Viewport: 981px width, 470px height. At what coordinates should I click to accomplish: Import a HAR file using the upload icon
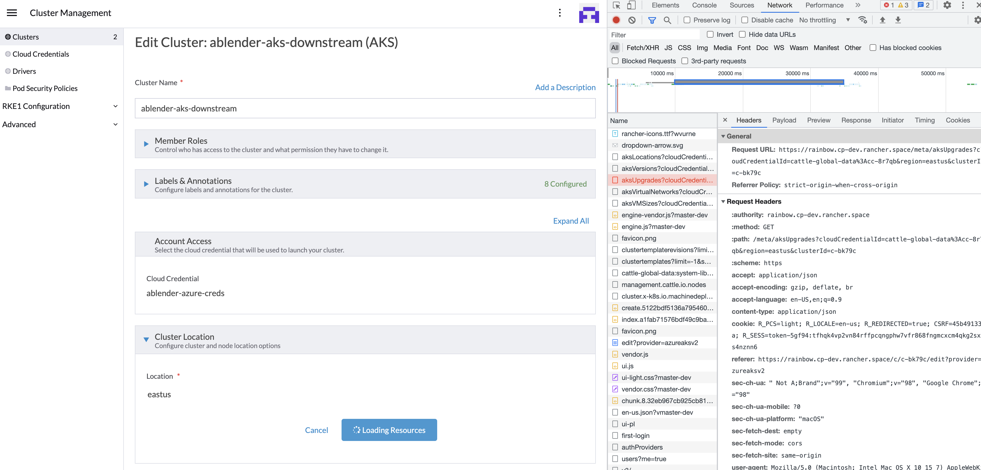tap(882, 20)
